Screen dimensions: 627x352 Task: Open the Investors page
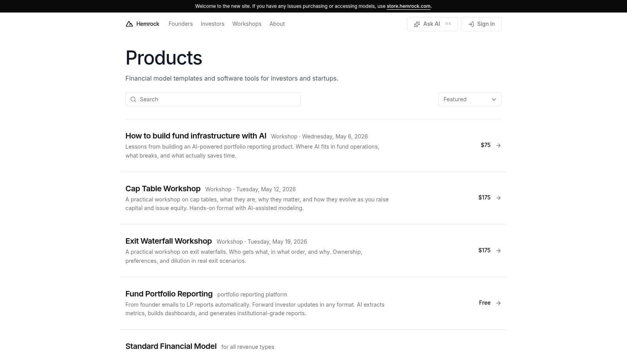(x=212, y=24)
